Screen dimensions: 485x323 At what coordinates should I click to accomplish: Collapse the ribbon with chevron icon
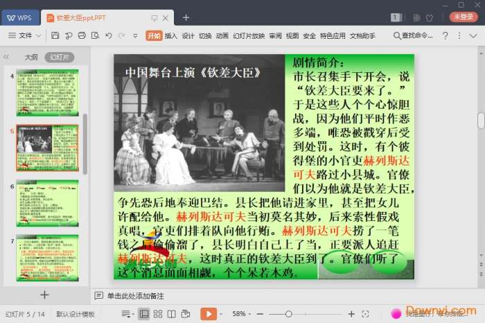(473, 36)
